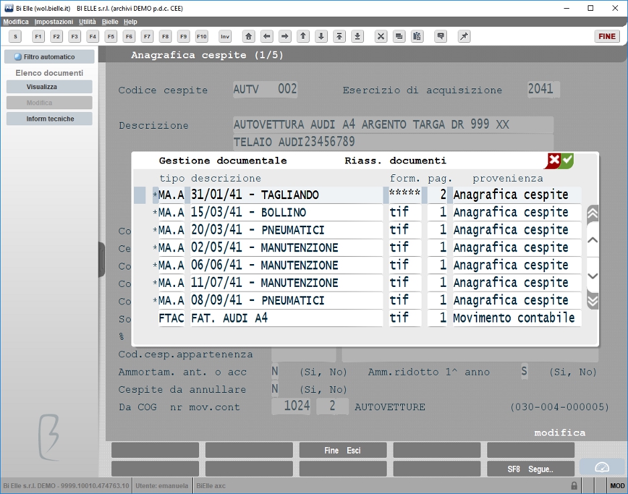Toggle Filtro automatico option
The image size is (628, 494).
(50, 57)
